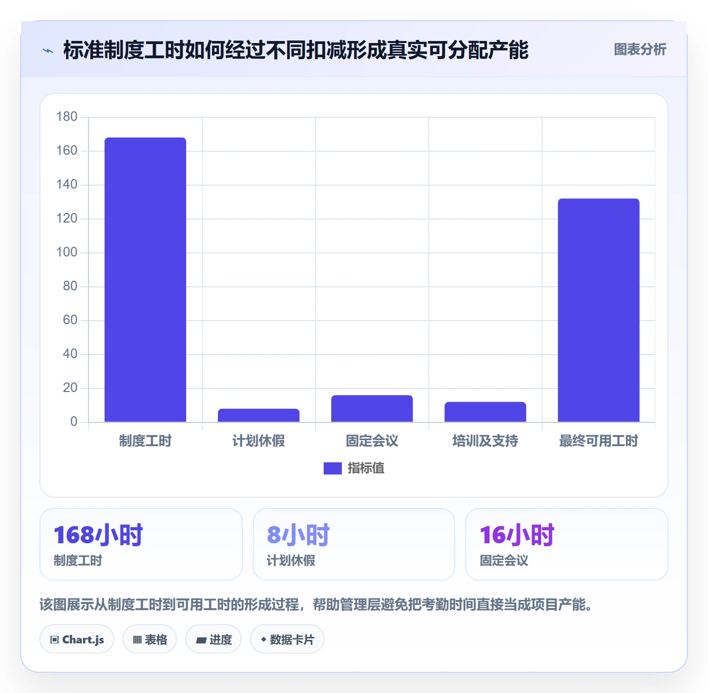The image size is (708, 693).
Task: Click the 制度工时 bar in the chart
Action: click(x=145, y=280)
